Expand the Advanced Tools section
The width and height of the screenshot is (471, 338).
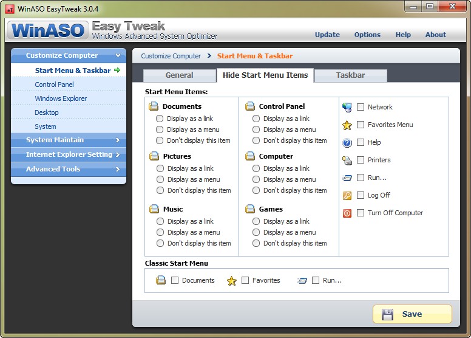[69, 169]
